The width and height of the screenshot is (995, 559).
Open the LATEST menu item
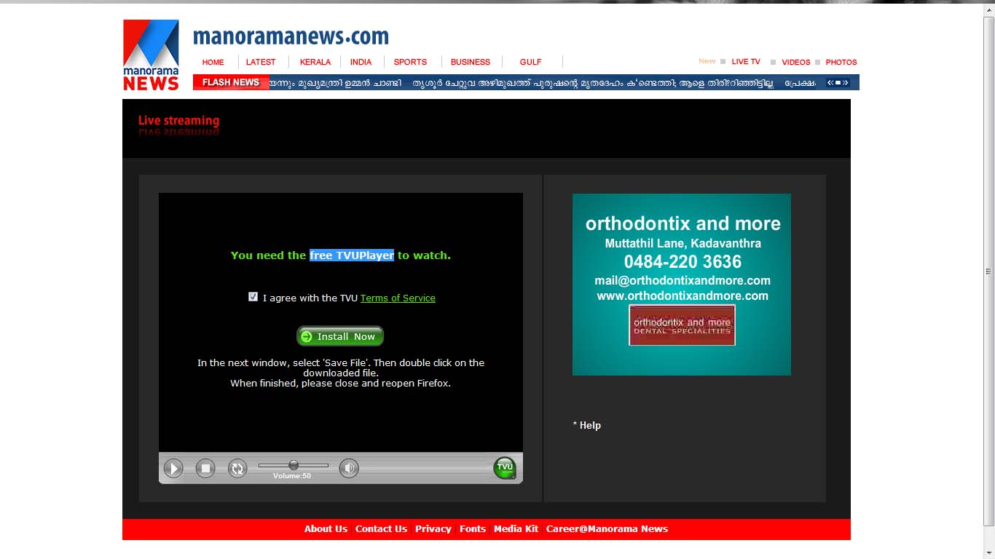click(x=261, y=62)
